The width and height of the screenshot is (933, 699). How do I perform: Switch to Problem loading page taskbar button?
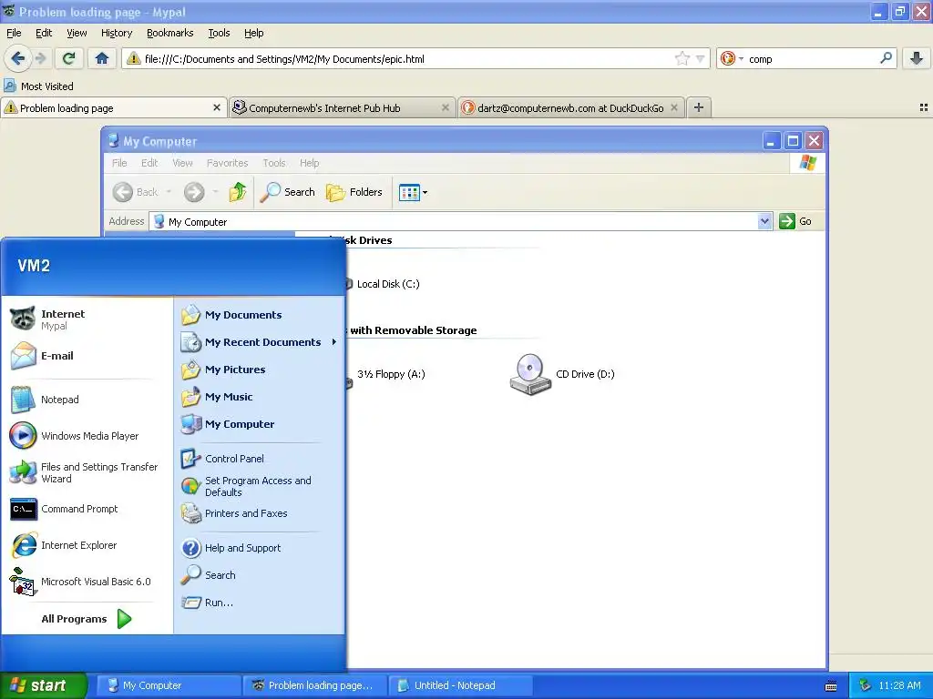[x=314, y=685]
